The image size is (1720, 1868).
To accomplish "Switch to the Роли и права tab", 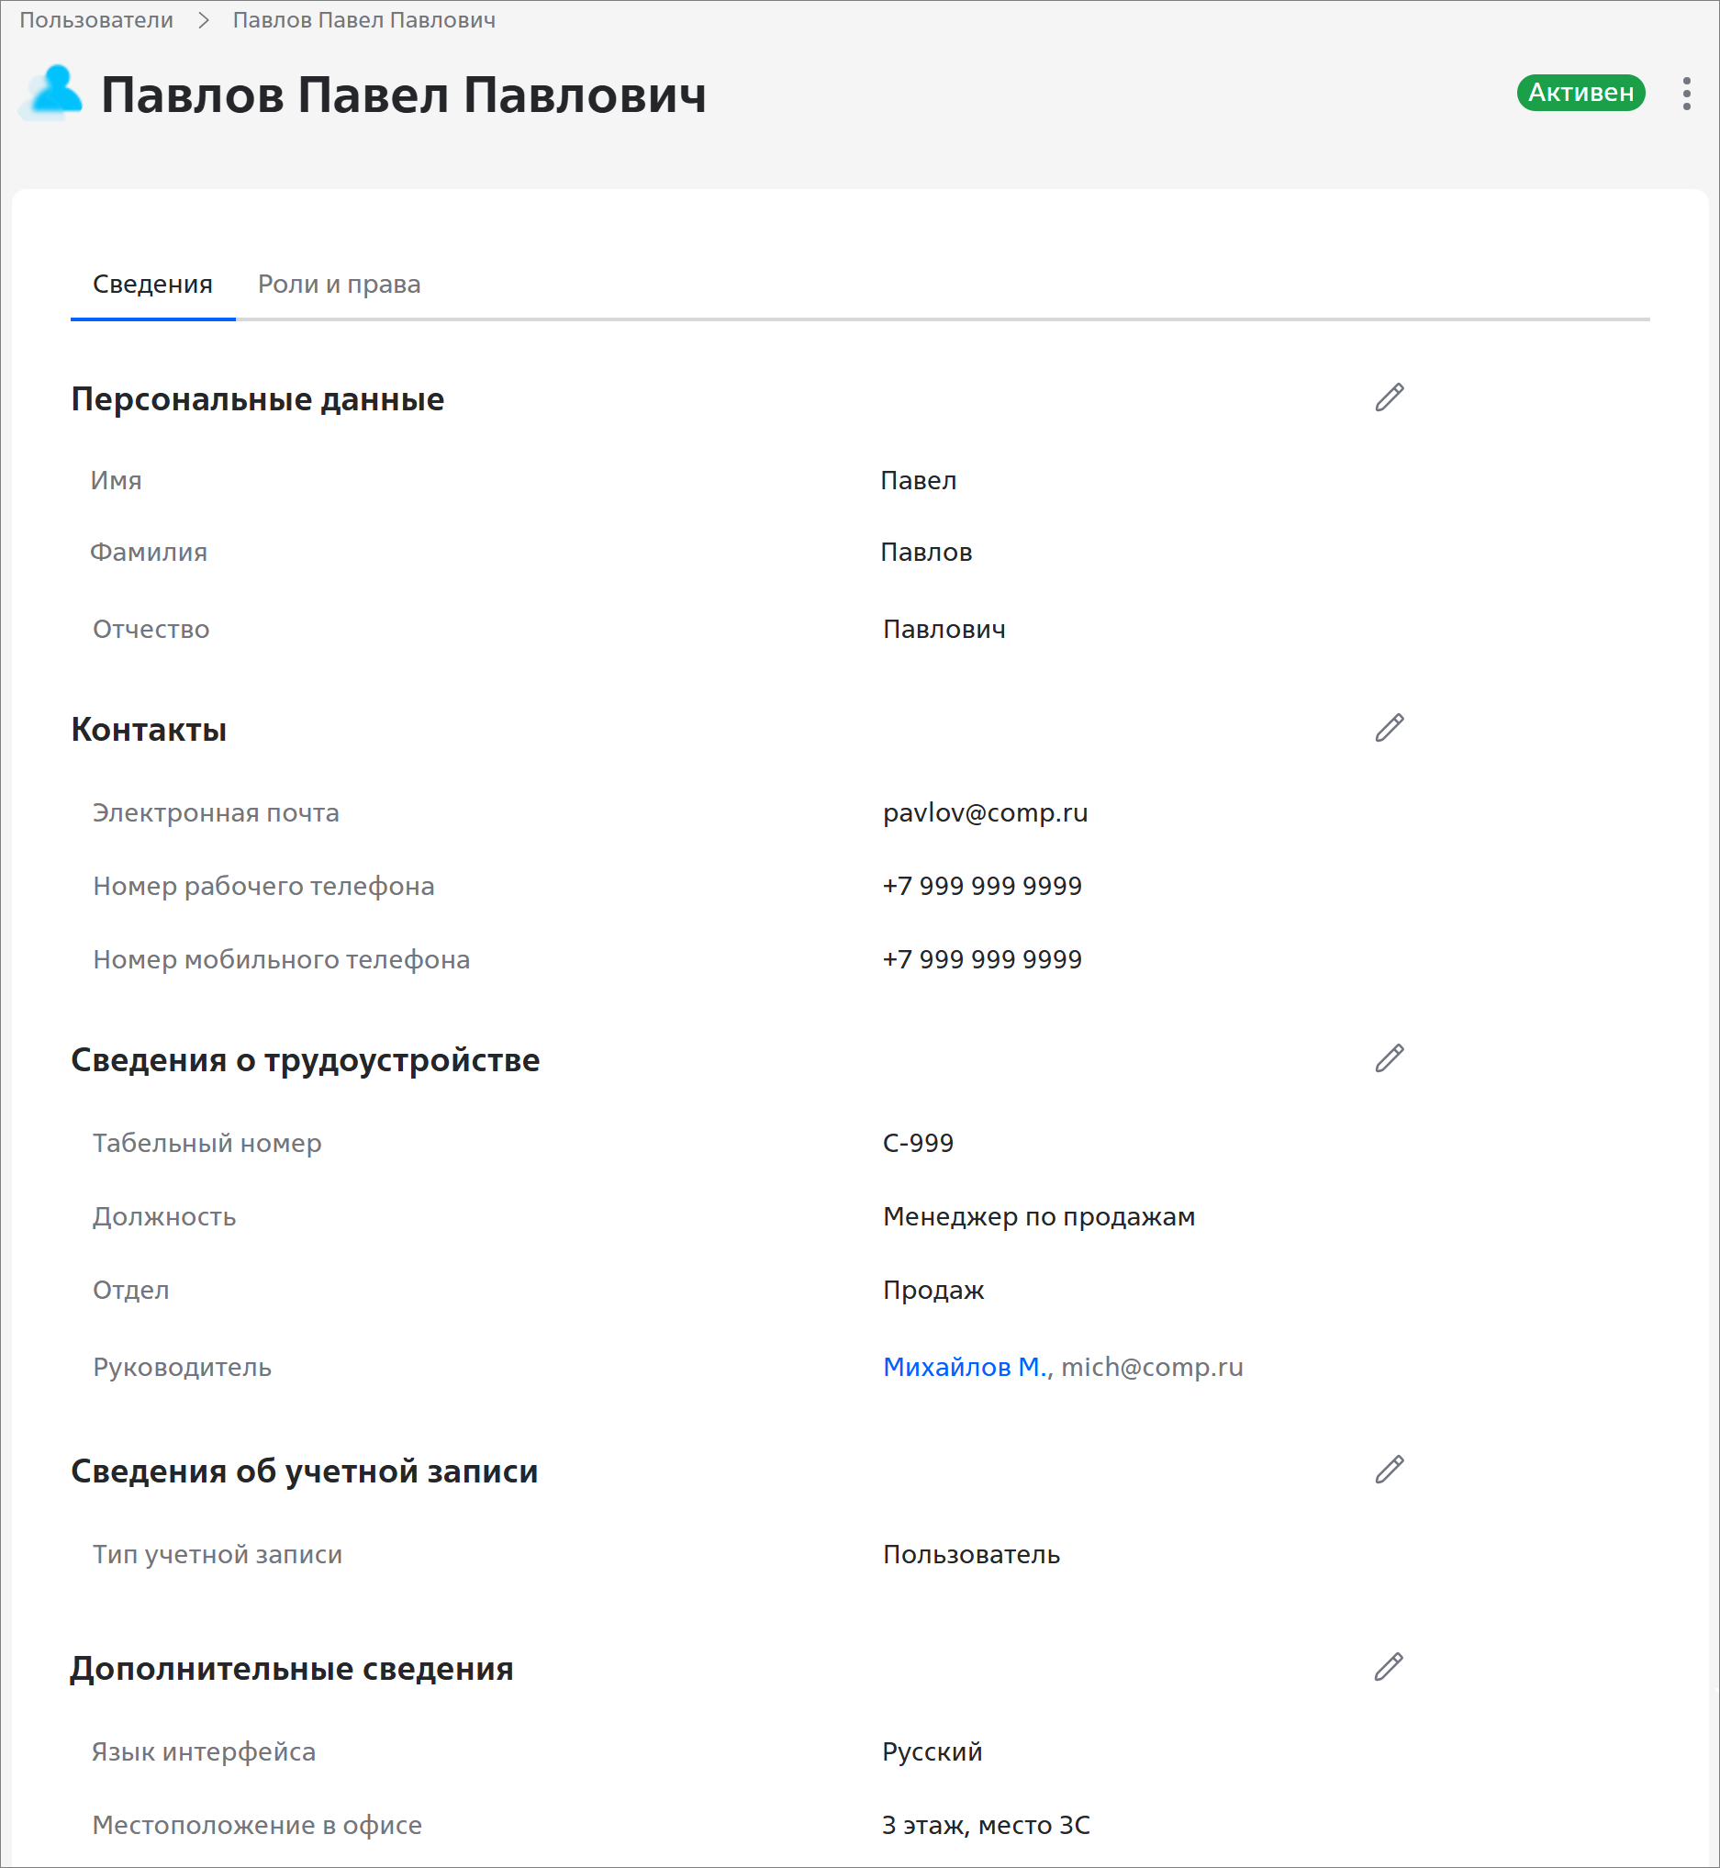I will (339, 284).
